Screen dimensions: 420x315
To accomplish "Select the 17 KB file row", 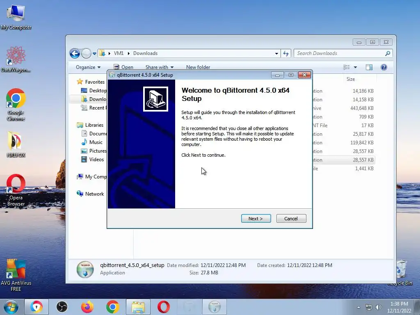I will pos(344,126).
